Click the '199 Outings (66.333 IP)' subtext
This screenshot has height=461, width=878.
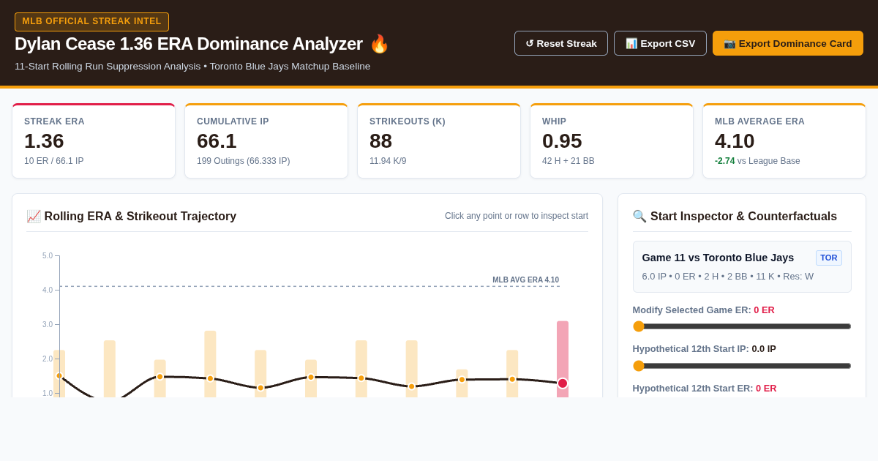tap(244, 161)
